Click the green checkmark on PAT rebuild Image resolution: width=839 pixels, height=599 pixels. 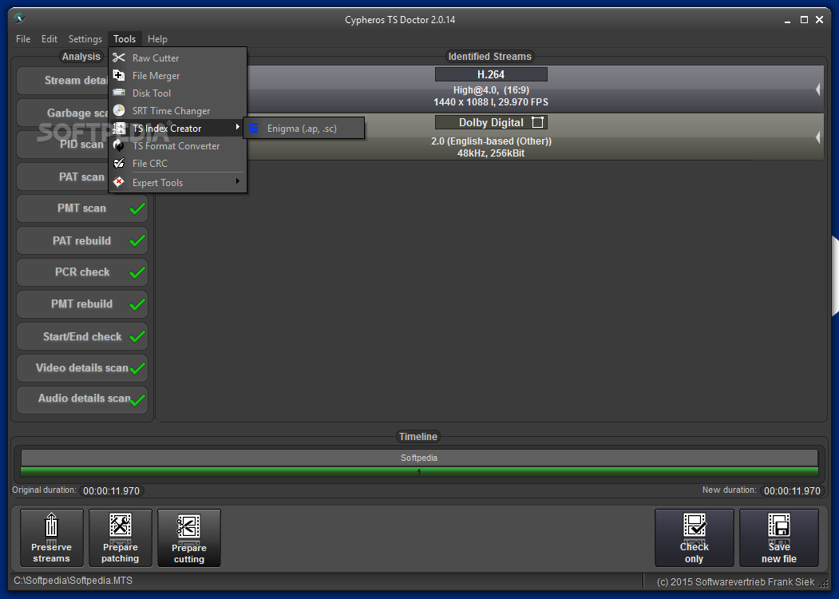137,240
